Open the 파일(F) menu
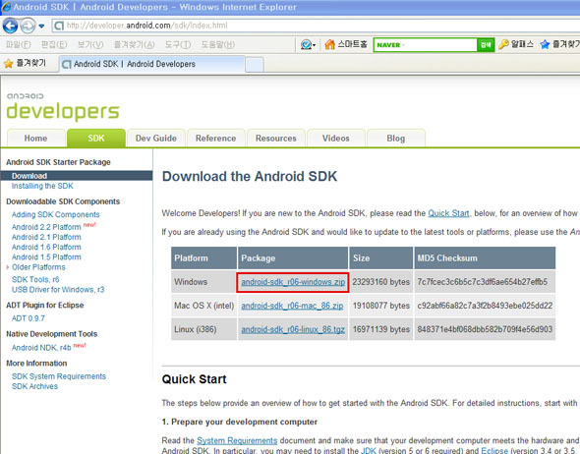Screen dimensions: 580x454 click(x=18, y=45)
